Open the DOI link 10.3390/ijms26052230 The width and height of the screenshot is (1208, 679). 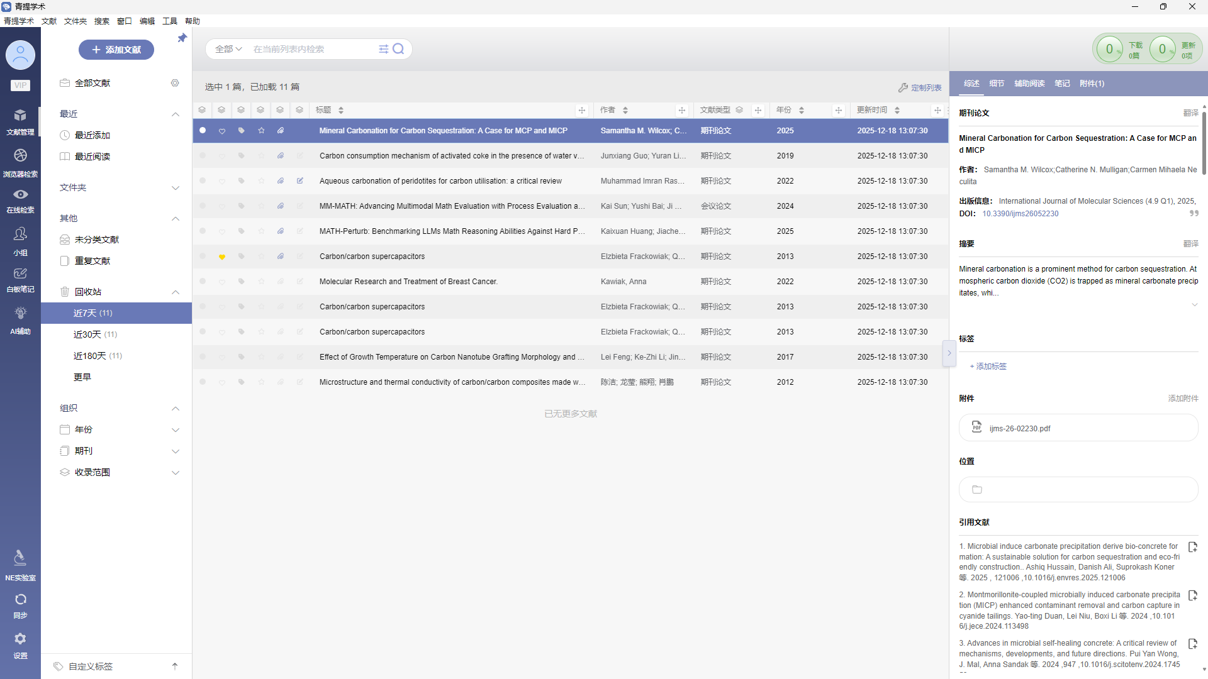coord(1020,214)
